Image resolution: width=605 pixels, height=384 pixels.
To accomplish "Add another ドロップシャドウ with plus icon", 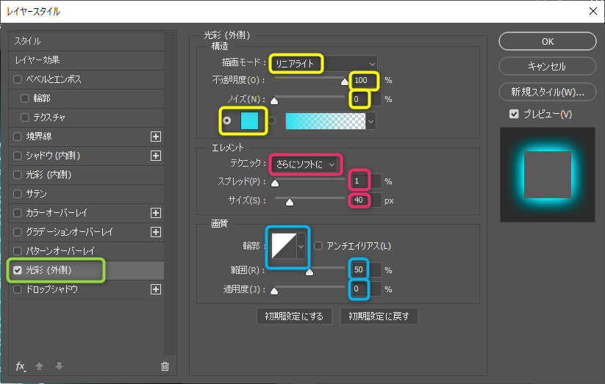I will [x=156, y=289].
